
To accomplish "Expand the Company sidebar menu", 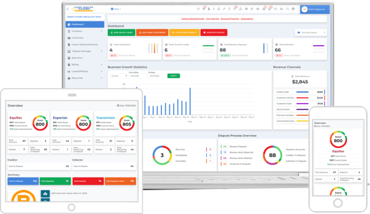I will [85, 31].
